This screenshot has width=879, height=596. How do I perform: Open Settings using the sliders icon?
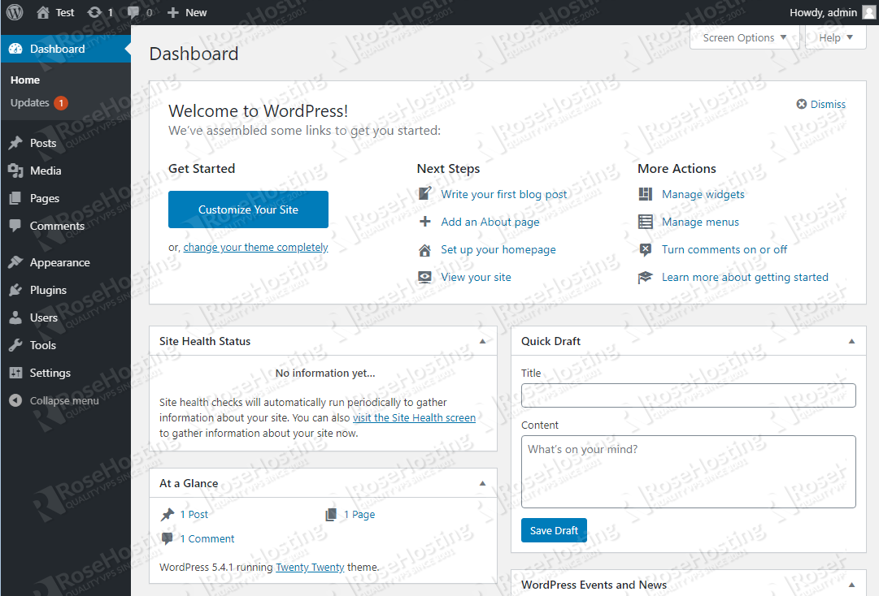[x=17, y=372]
